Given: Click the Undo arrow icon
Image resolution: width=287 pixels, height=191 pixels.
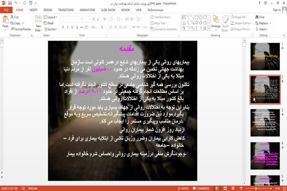Looking at the screenshot, I should [16, 3].
